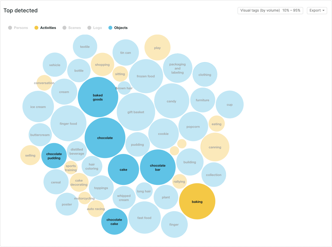
Task: Select the cookie bubble
Action: pyautogui.click(x=163, y=134)
